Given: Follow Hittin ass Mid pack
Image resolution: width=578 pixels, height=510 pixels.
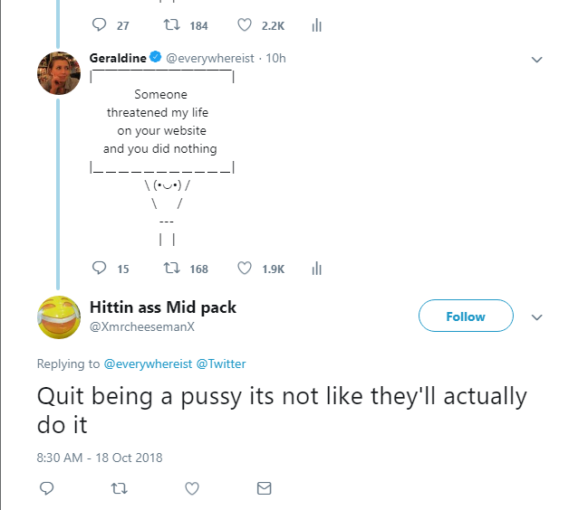Looking at the screenshot, I should click(x=466, y=316).
